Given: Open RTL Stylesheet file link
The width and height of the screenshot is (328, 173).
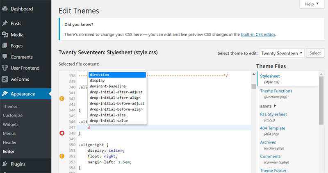Looking at the screenshot, I should 273,114.
